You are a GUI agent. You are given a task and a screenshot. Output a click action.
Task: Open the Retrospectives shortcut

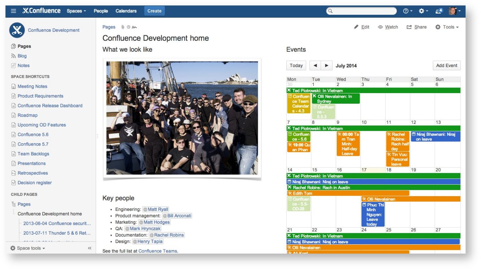tap(33, 173)
